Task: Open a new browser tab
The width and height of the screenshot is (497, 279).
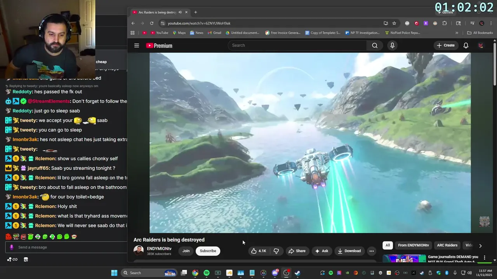Action: [x=195, y=12]
